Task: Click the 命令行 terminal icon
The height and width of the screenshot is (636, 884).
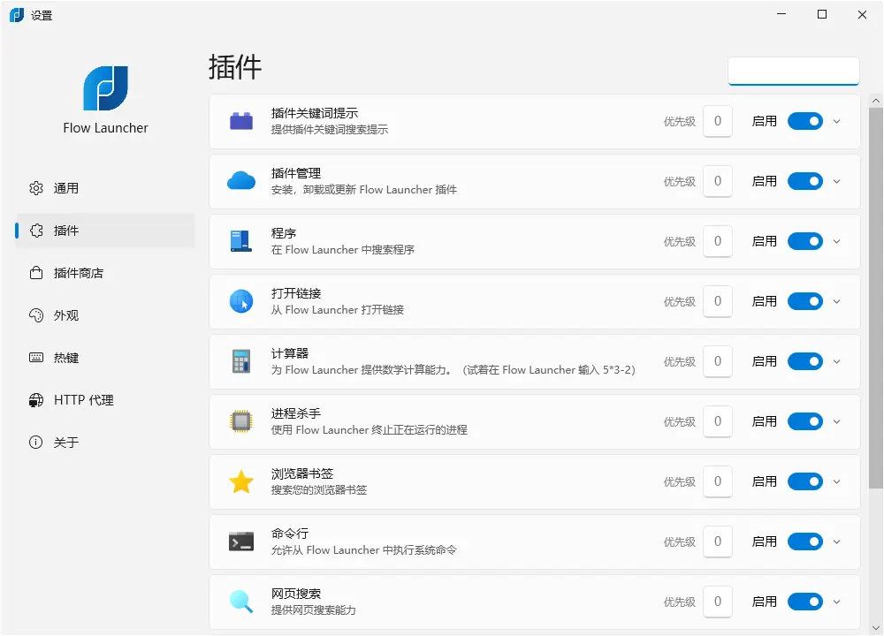Action: 241,541
